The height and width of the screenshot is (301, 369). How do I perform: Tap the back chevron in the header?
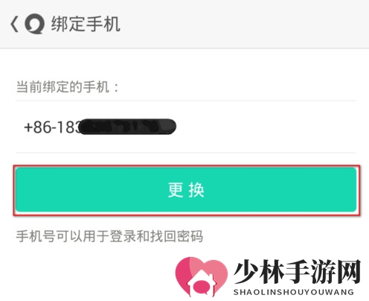click(14, 24)
